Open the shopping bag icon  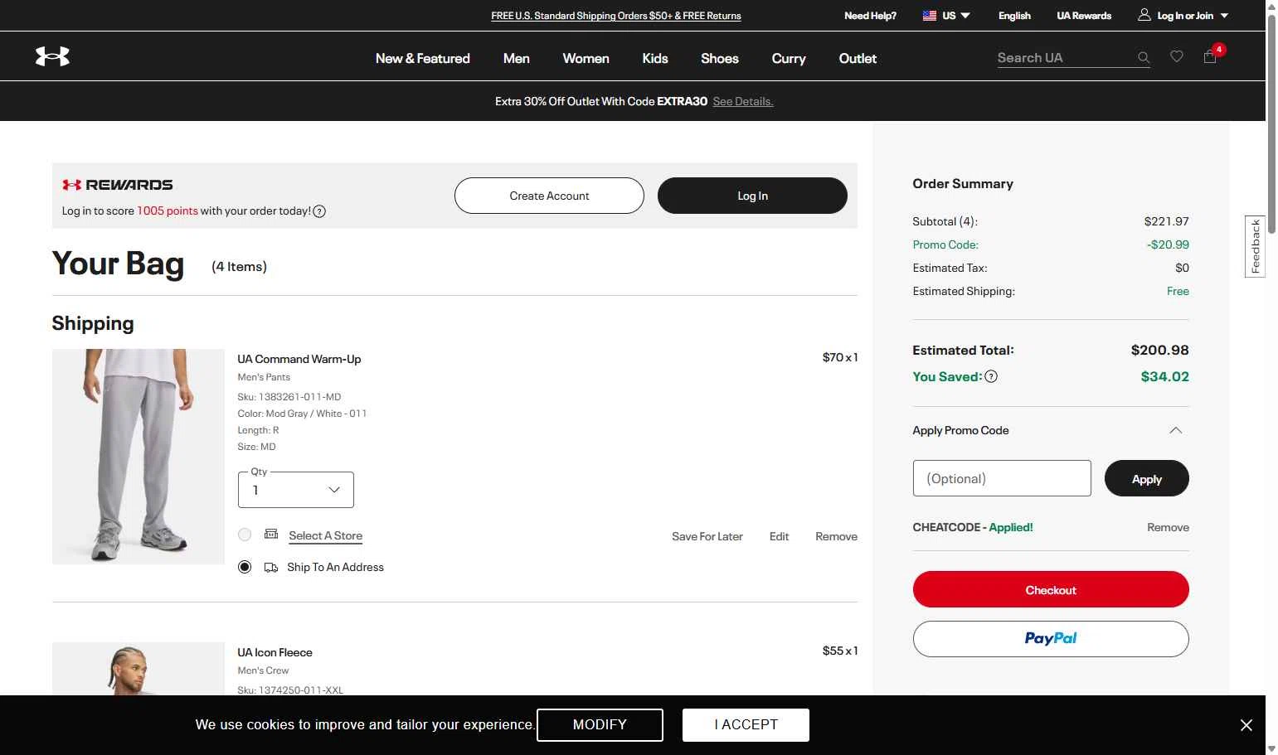(1210, 56)
